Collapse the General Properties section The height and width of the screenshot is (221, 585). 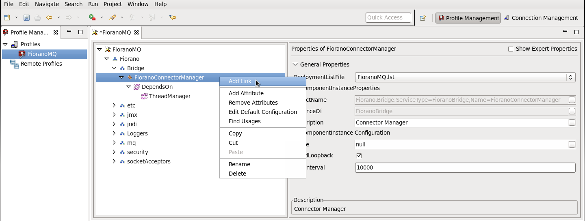295,64
